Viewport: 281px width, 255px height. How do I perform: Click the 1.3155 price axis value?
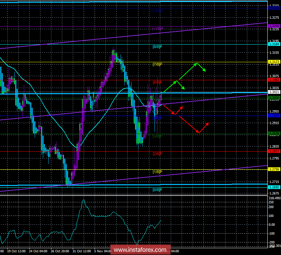tap(275, 53)
